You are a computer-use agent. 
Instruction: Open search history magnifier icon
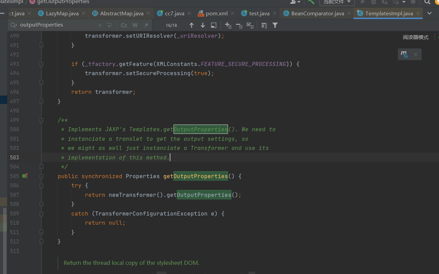click(x=14, y=25)
